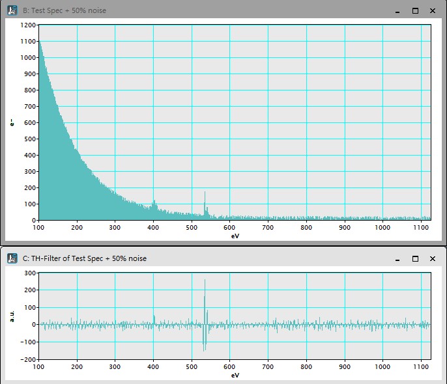Select title text 'C: TH-Filter of Test Spec + 50% noise'
This screenshot has width=447, height=384.
pyautogui.click(x=85, y=258)
